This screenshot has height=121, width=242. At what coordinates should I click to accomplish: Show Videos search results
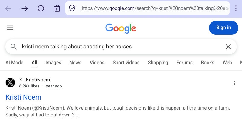coord(97,63)
